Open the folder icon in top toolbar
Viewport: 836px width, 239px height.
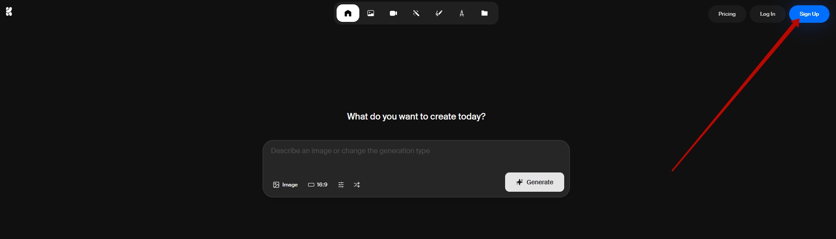coord(485,13)
